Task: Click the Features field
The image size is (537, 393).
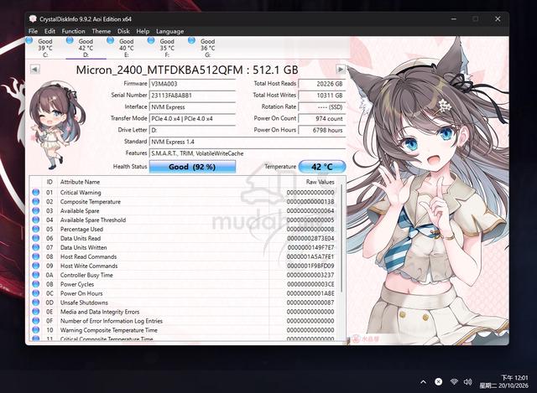Action: click(x=248, y=153)
